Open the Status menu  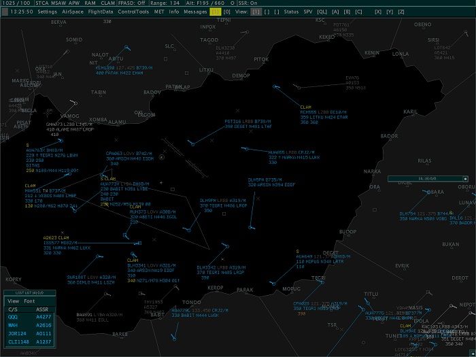pyautogui.click(x=291, y=12)
